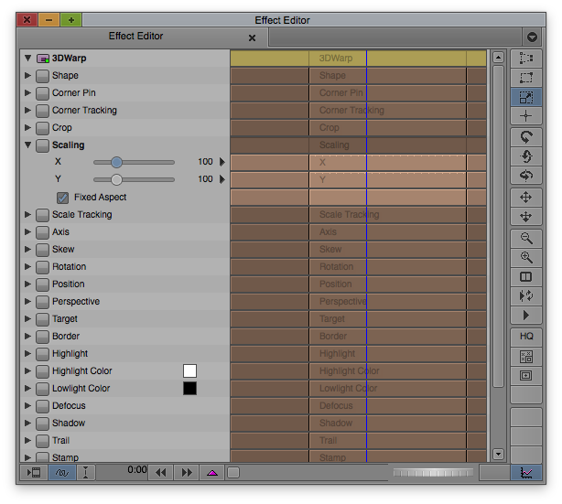Open the Lowlight Color black swatch

[x=189, y=389]
